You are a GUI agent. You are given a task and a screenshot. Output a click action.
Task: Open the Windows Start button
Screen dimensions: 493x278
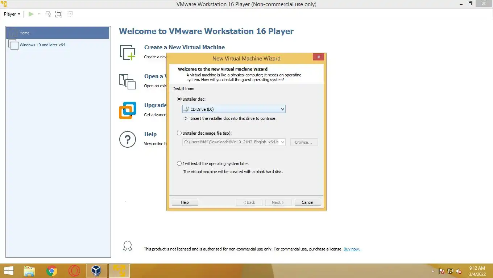click(9, 271)
